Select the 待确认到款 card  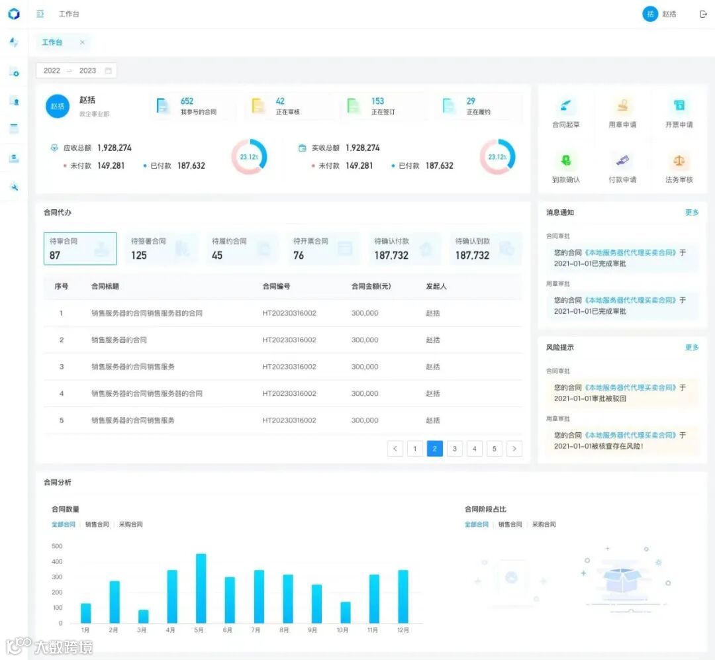click(486, 249)
